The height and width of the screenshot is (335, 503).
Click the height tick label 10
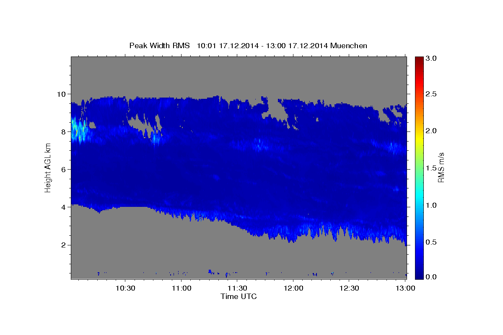62,94
